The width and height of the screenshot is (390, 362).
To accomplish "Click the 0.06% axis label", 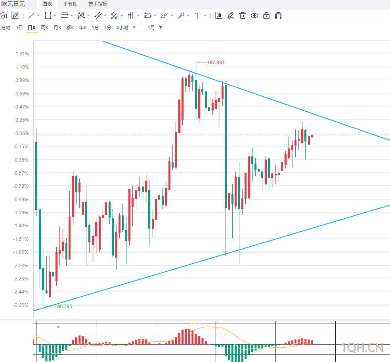I will (22, 133).
